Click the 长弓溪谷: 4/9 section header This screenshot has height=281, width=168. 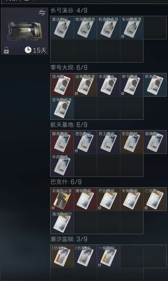[69, 11]
